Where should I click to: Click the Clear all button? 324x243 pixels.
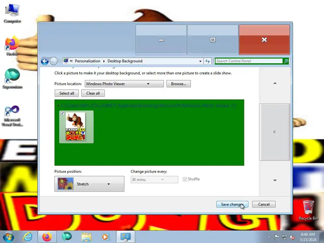pos(93,93)
